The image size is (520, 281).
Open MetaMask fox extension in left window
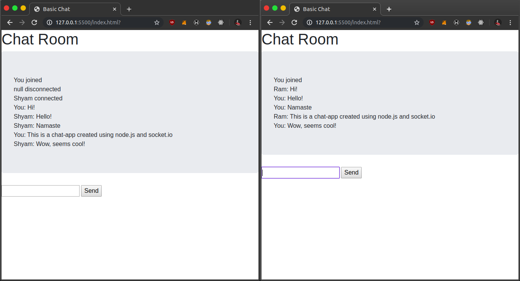point(184,22)
